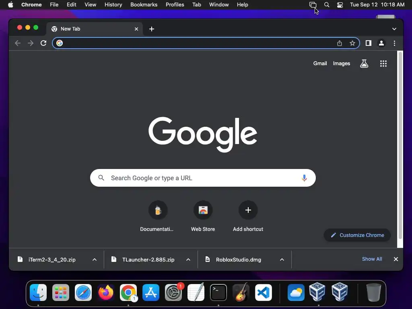
Task: Open the View menu
Action: pyautogui.click(x=90, y=5)
